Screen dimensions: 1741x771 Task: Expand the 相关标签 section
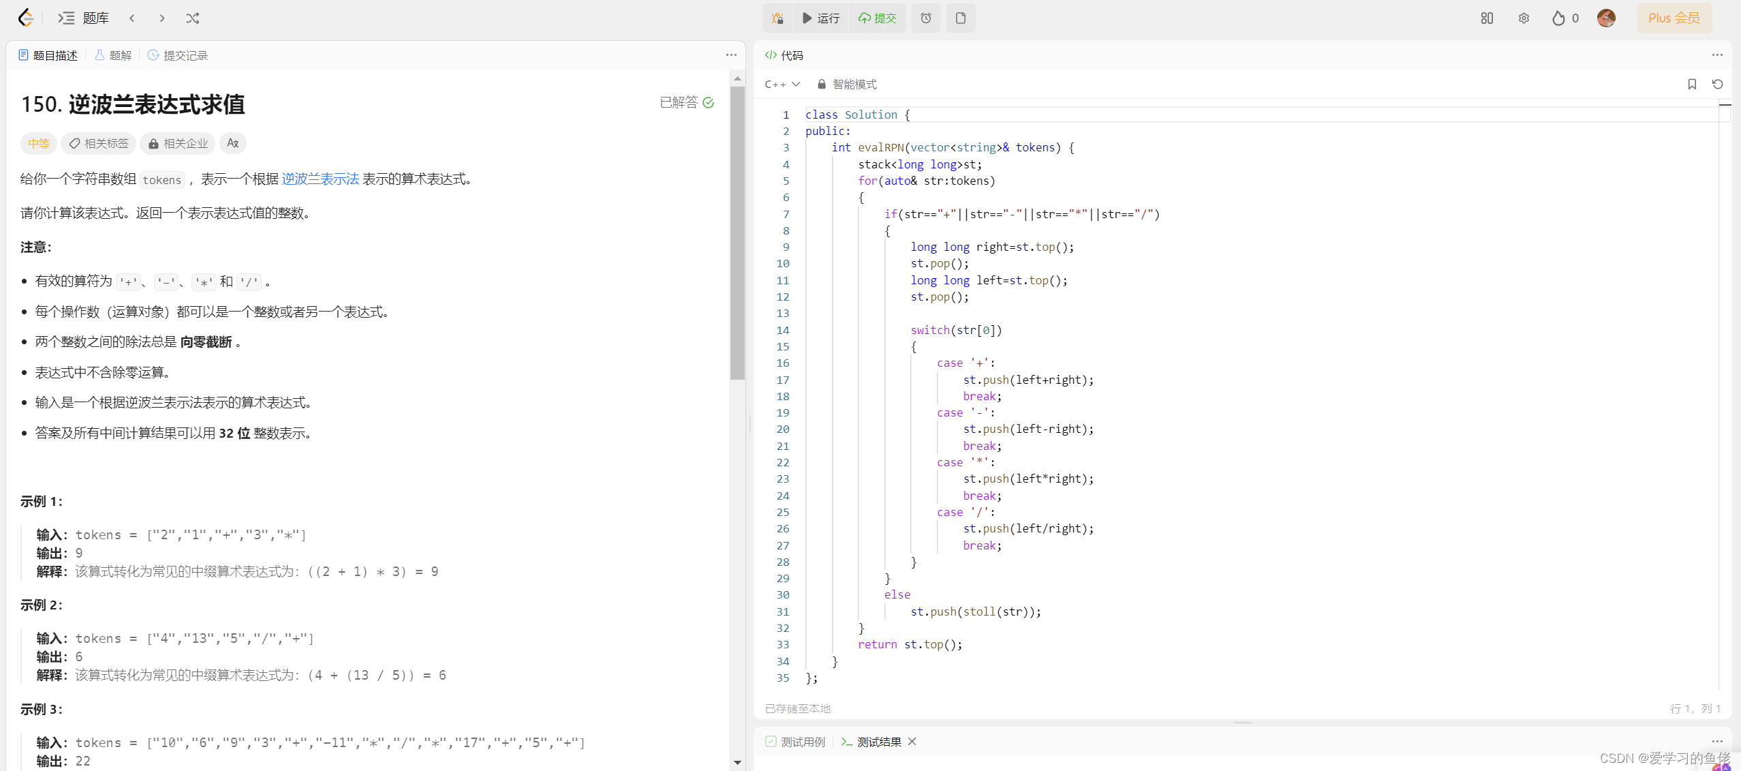coord(99,143)
